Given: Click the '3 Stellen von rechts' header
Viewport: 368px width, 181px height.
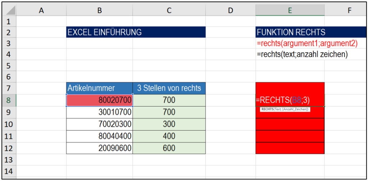Looking at the screenshot, I should [x=169, y=88].
